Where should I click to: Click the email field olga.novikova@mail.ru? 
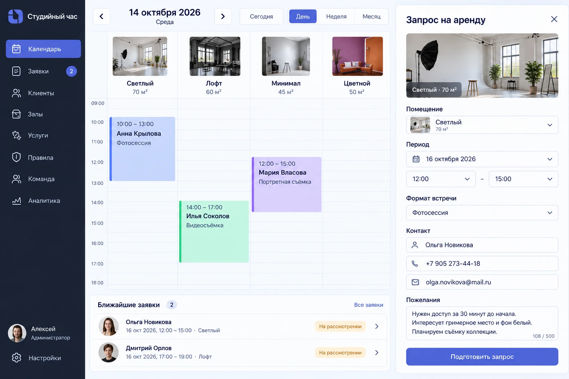(x=482, y=282)
